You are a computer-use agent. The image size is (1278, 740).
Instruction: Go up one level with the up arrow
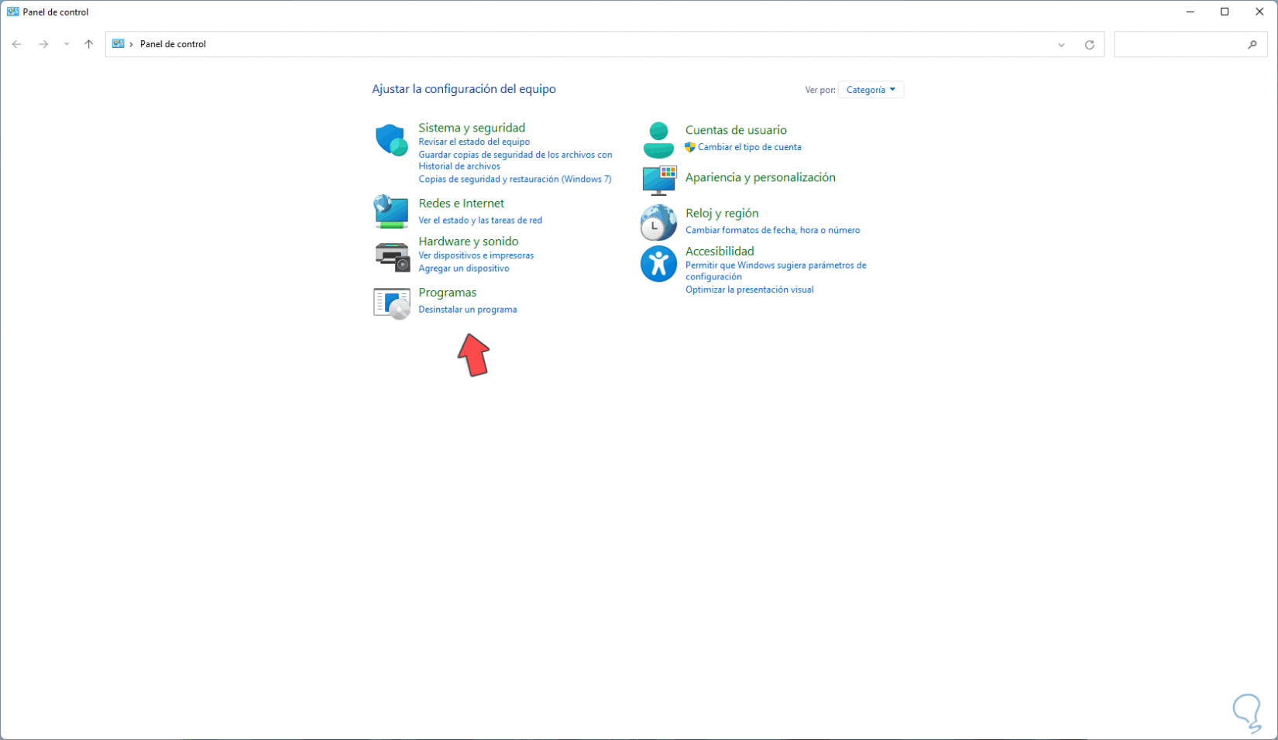(89, 44)
